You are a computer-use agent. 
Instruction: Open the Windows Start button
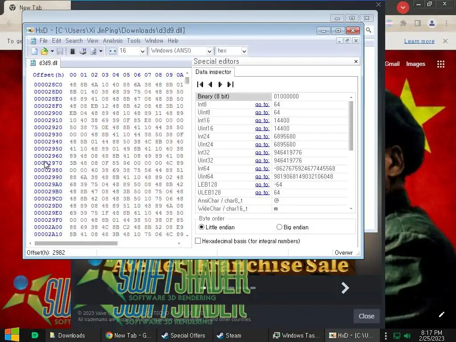click(12, 335)
